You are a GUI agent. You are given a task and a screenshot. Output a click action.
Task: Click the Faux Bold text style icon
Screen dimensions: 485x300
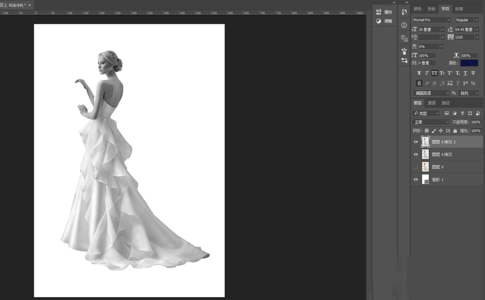point(419,73)
